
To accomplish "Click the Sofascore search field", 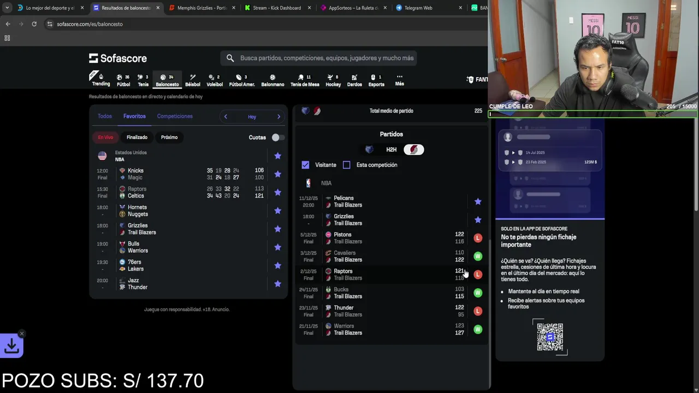I will click(319, 58).
